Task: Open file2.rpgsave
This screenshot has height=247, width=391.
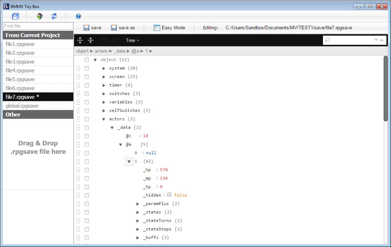Action: coord(38,53)
